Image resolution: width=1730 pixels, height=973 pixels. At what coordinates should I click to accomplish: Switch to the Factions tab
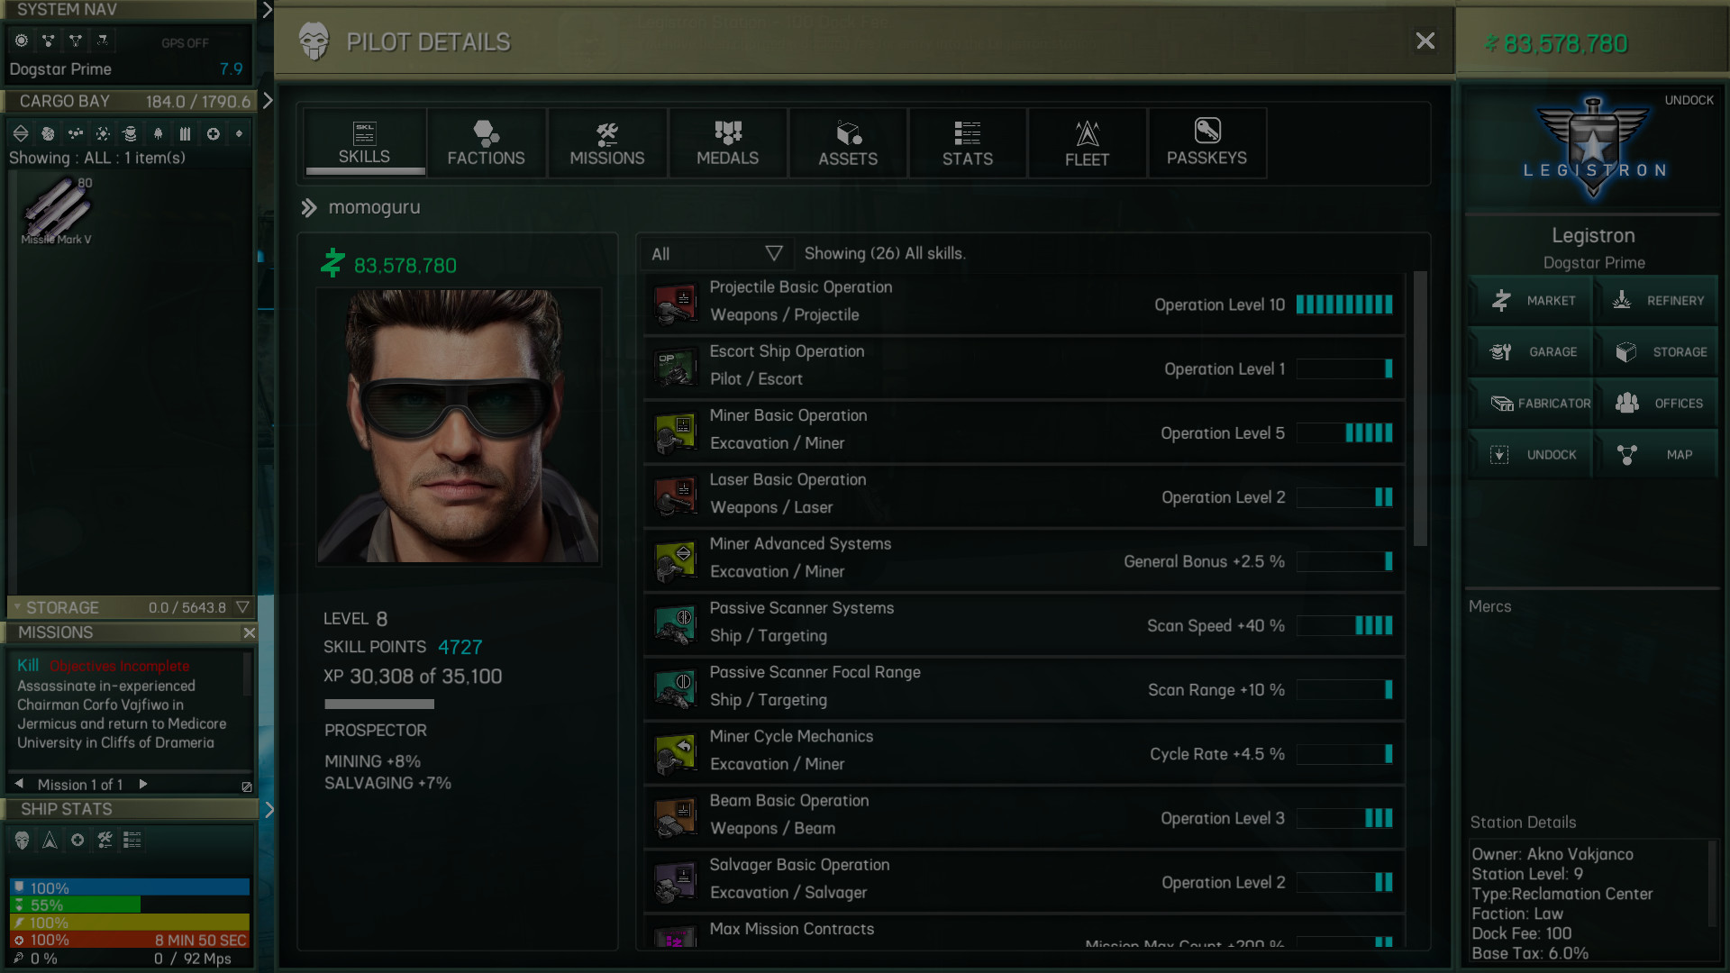coord(487,142)
